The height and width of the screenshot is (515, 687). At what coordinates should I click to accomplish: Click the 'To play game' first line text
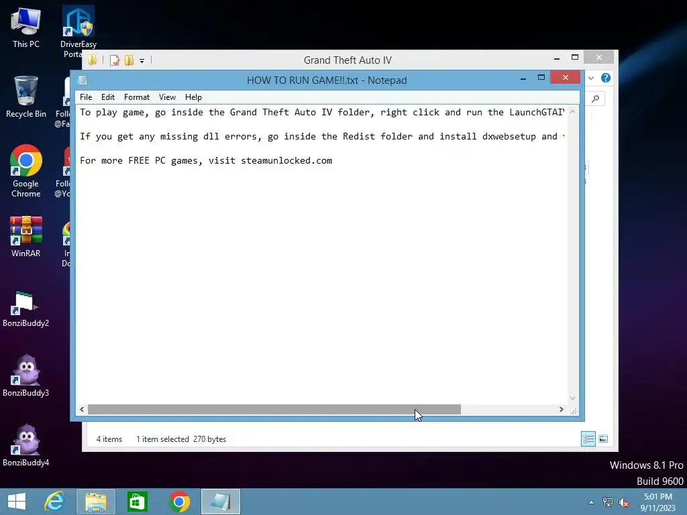tap(322, 113)
